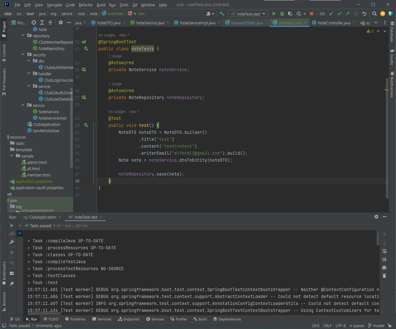Commit changes with Git green checkmark
This screenshot has width=396, height=329.
tap(339, 14)
